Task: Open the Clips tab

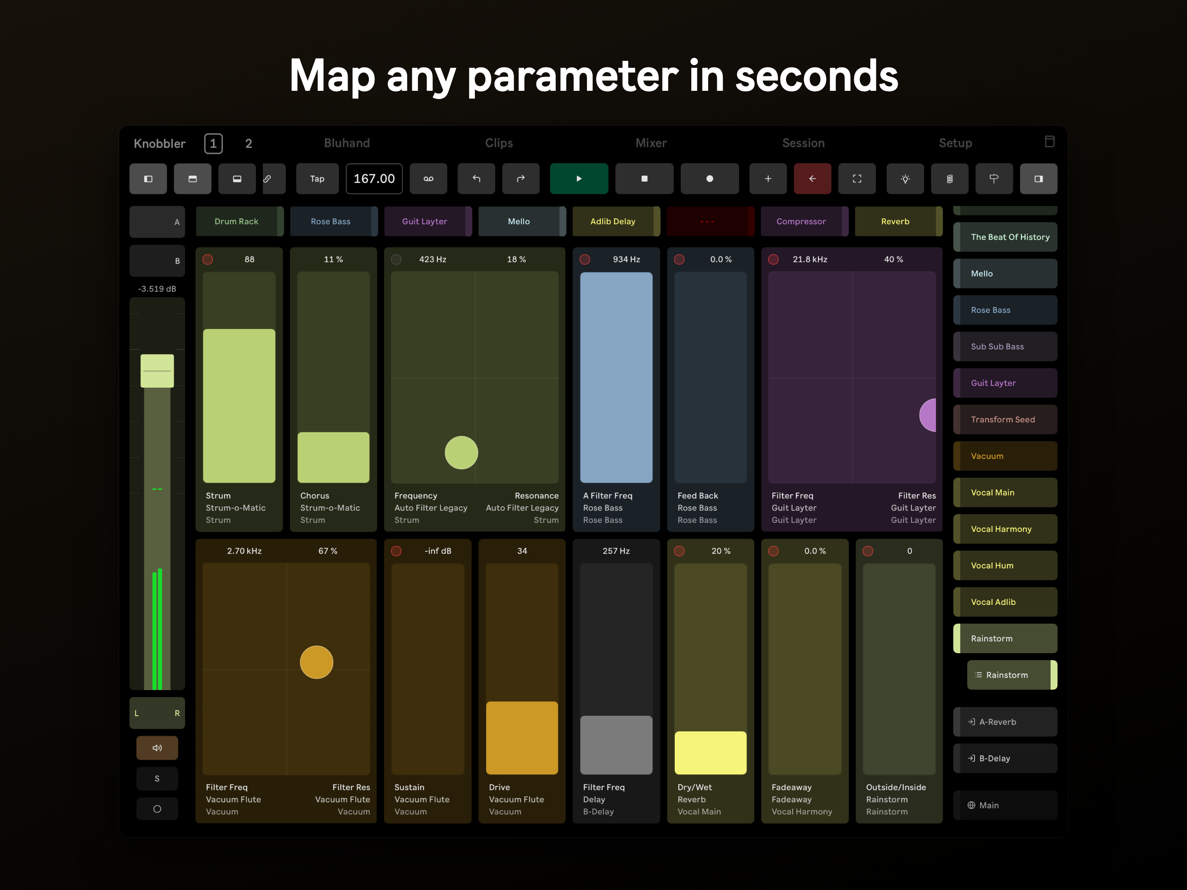Action: (499, 143)
